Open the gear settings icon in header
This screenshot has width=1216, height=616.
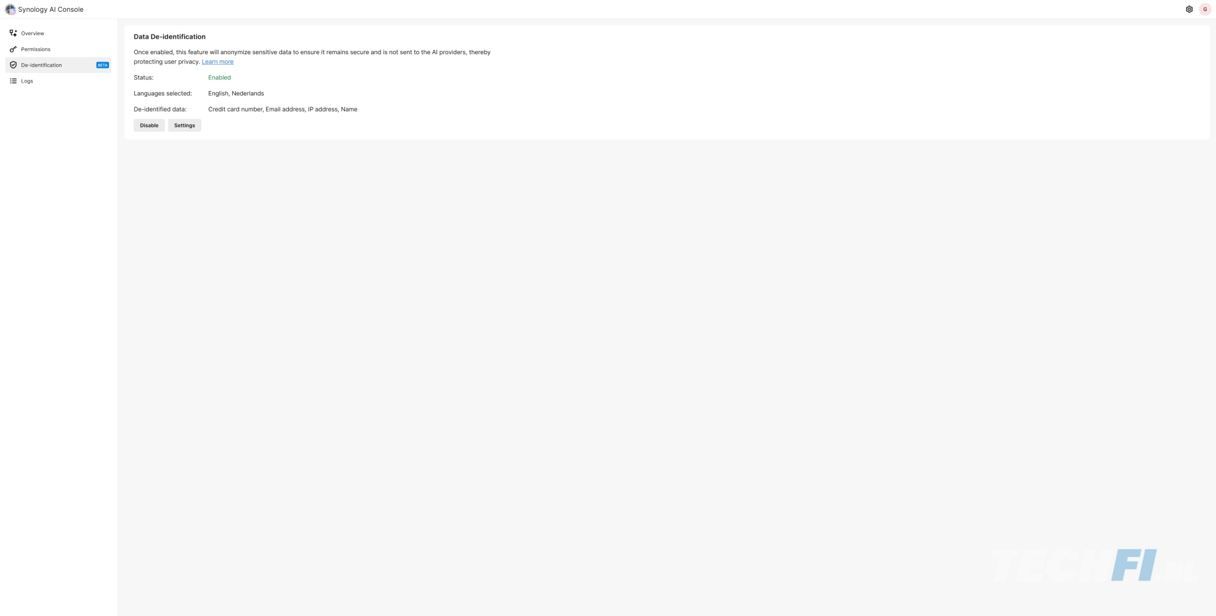tap(1189, 9)
